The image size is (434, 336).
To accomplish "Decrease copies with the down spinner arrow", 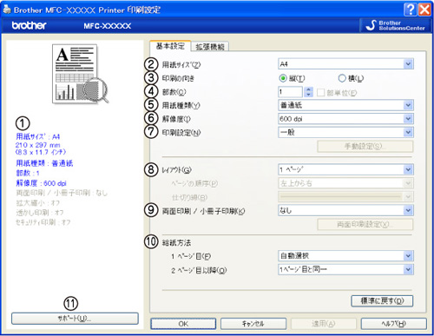I will pos(308,95).
